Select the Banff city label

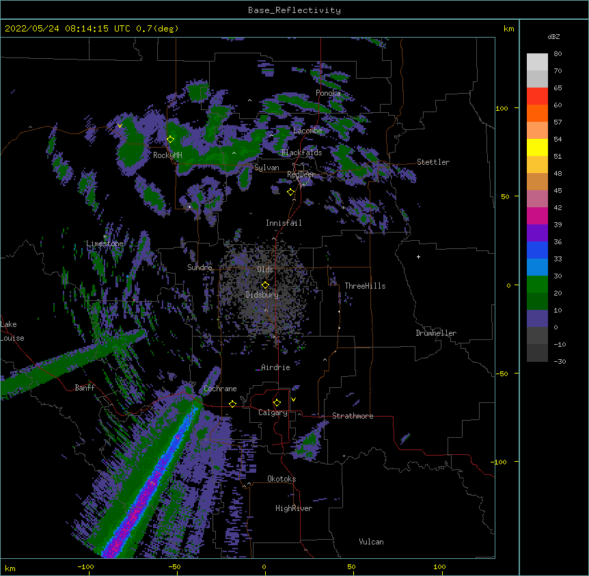pos(85,388)
